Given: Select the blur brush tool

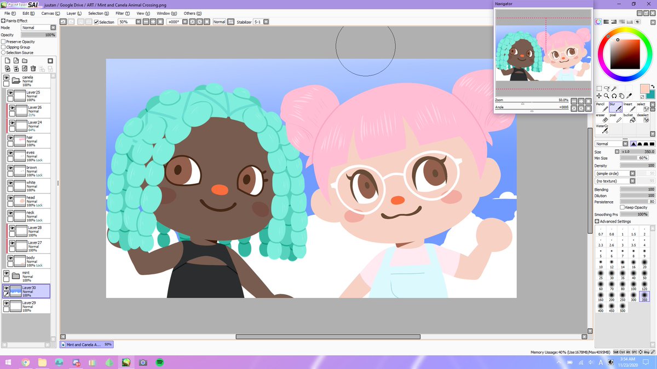Looking at the screenshot, I should click(x=616, y=107).
